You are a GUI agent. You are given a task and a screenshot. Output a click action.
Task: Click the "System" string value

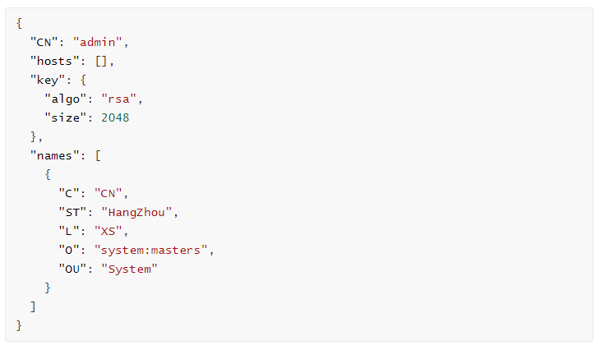coord(129,269)
